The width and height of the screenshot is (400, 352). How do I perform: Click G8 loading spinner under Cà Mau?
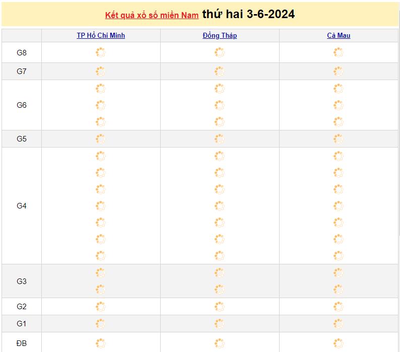(x=339, y=52)
